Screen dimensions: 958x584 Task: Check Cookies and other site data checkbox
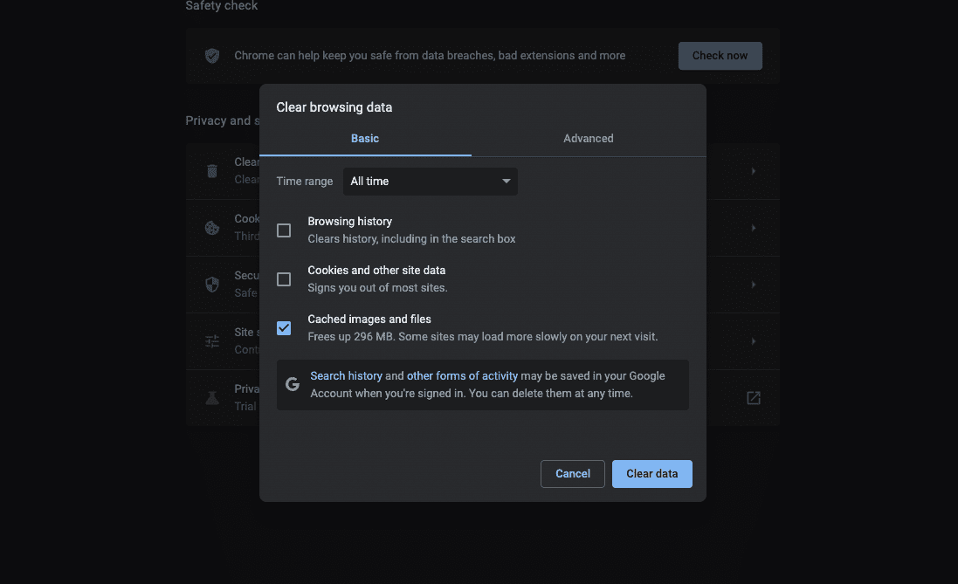tap(284, 279)
